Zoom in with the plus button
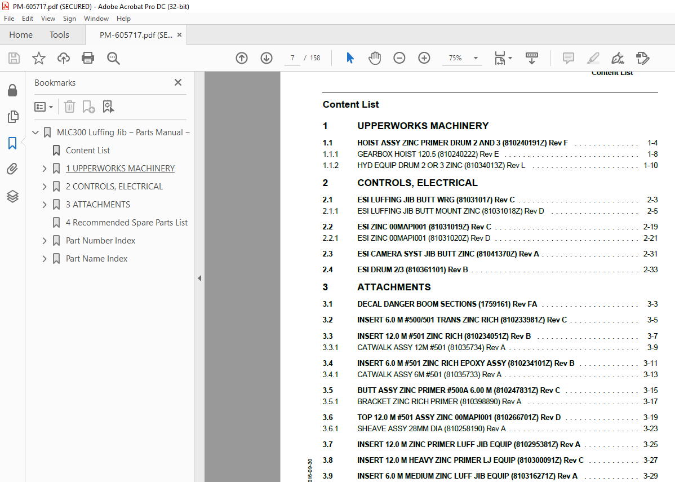Screen dimensions: 675x482 tap(424, 58)
